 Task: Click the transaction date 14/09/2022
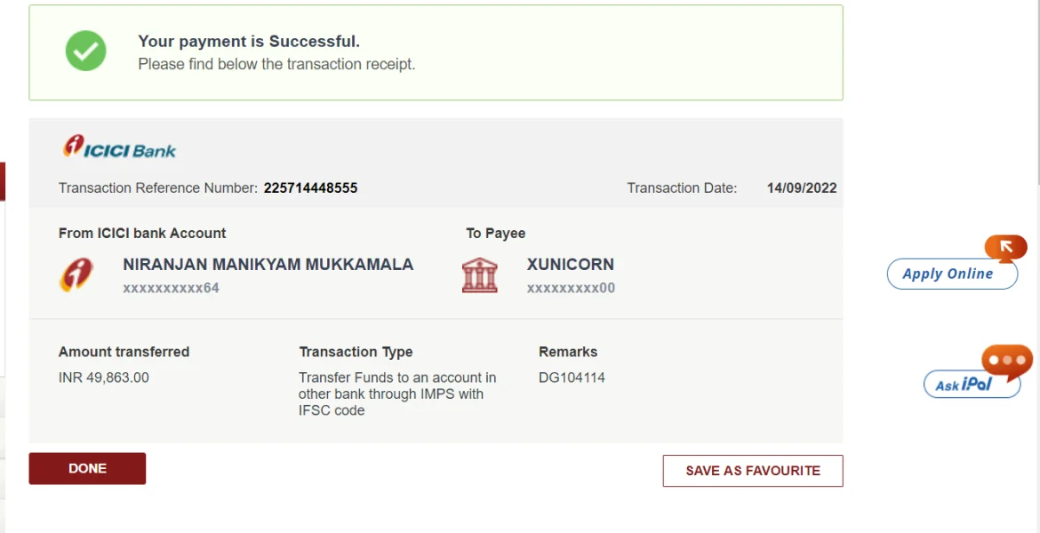pos(801,188)
